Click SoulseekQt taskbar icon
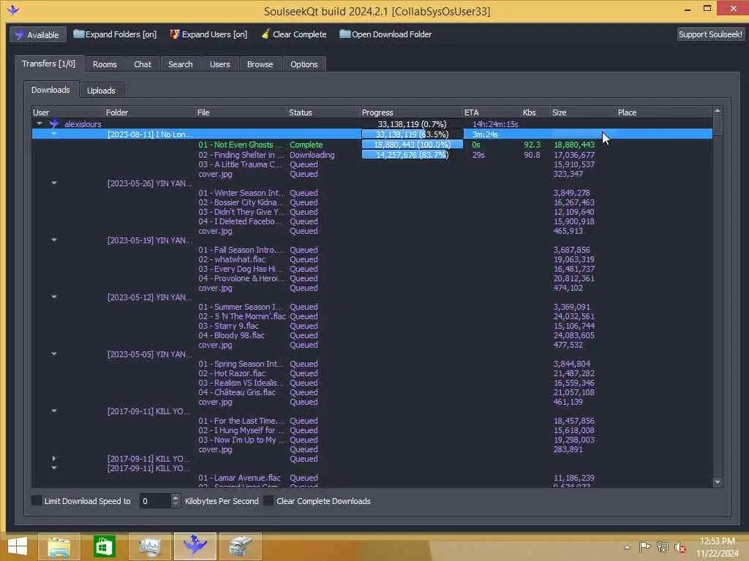Viewport: 749px width, 561px height. (195, 546)
